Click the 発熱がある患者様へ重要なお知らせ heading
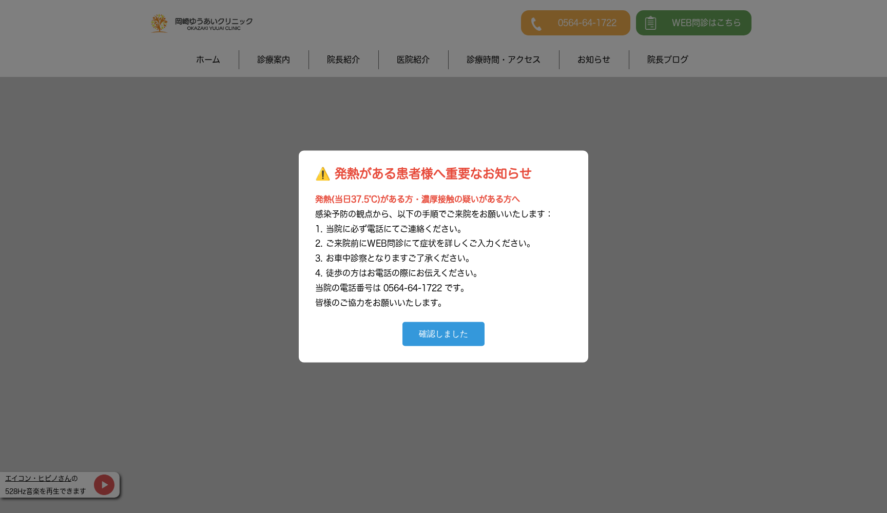The height and width of the screenshot is (513, 887). coord(433,174)
